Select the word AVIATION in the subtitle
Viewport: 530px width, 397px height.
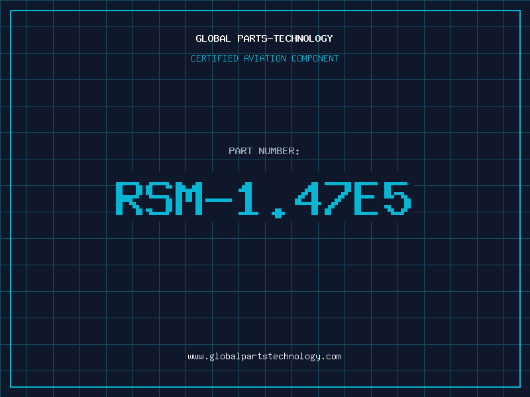coord(265,58)
